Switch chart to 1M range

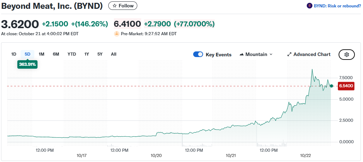(41, 54)
